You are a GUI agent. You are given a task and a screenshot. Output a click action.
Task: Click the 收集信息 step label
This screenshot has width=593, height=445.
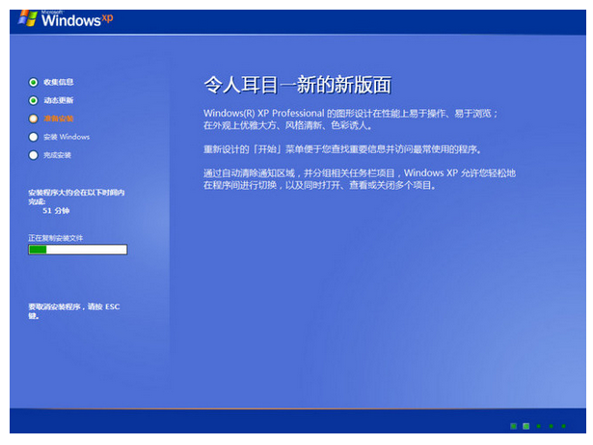click(58, 82)
